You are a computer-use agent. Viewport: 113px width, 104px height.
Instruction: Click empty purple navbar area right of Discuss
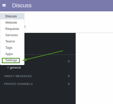72,6
